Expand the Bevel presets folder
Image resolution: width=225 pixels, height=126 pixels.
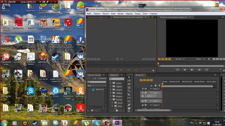[112, 103]
